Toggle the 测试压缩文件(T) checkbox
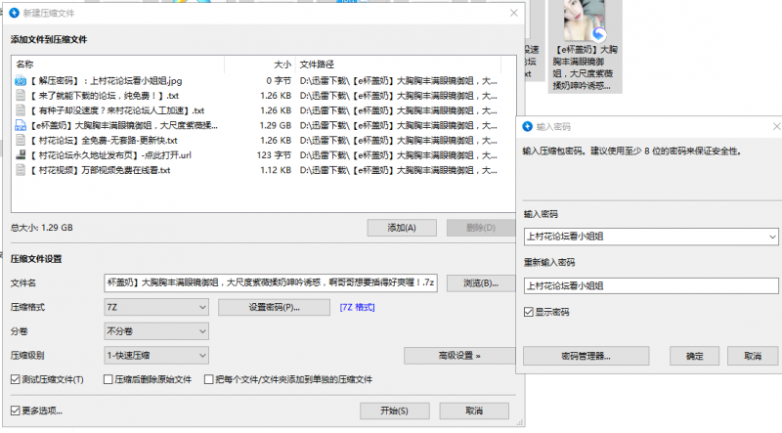 click(x=15, y=379)
